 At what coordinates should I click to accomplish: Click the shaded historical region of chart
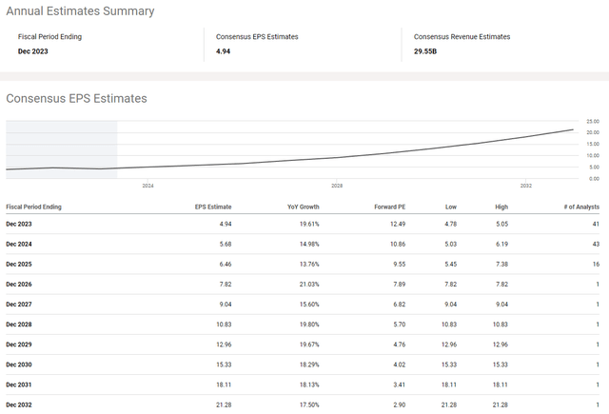click(61, 148)
